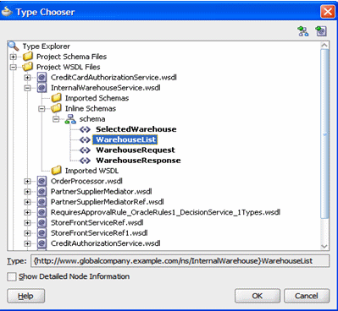Viewport: 338px width, 311px height.
Task: Click the Import WSDL File icon
Action: tap(321, 31)
